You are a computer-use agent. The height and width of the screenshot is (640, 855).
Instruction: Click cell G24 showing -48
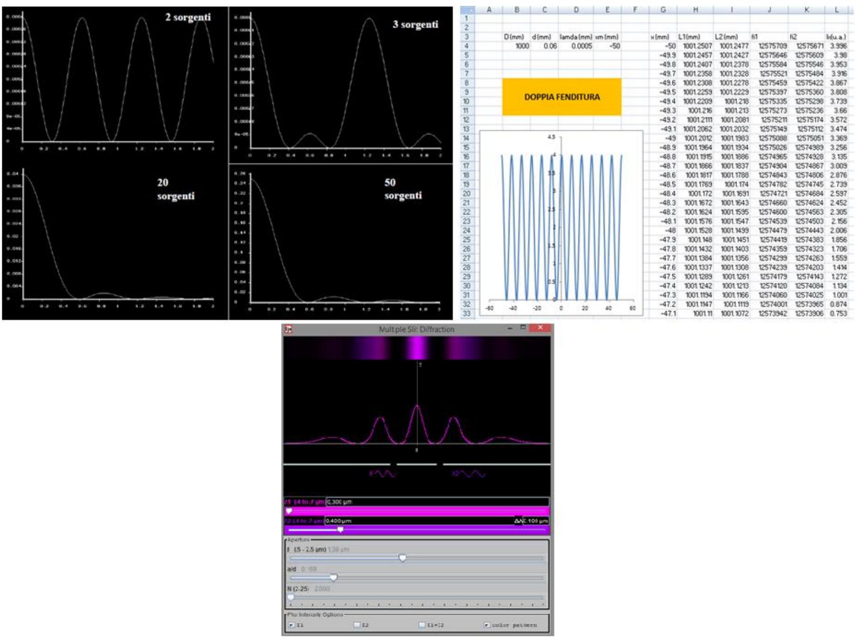[x=663, y=231]
